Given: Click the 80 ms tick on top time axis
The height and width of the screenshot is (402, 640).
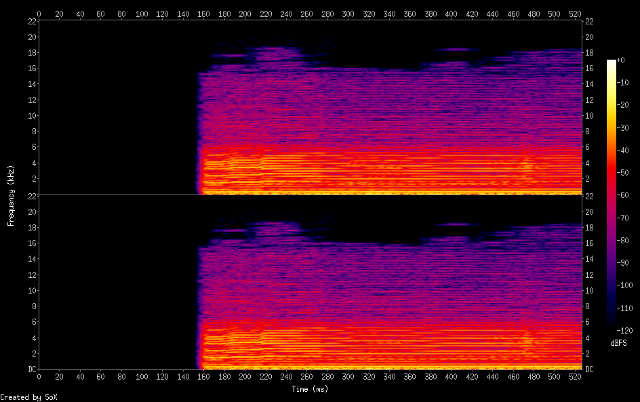Looking at the screenshot, I should click(x=122, y=13).
